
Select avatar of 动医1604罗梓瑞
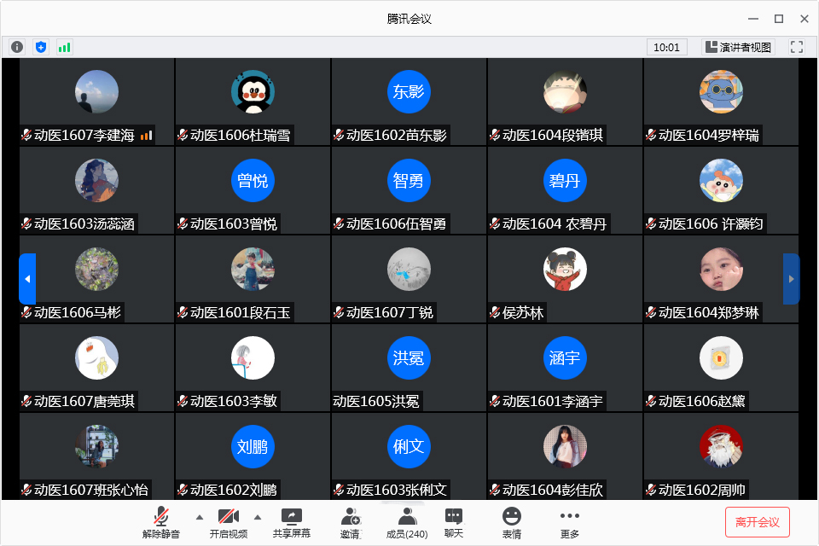[722, 92]
